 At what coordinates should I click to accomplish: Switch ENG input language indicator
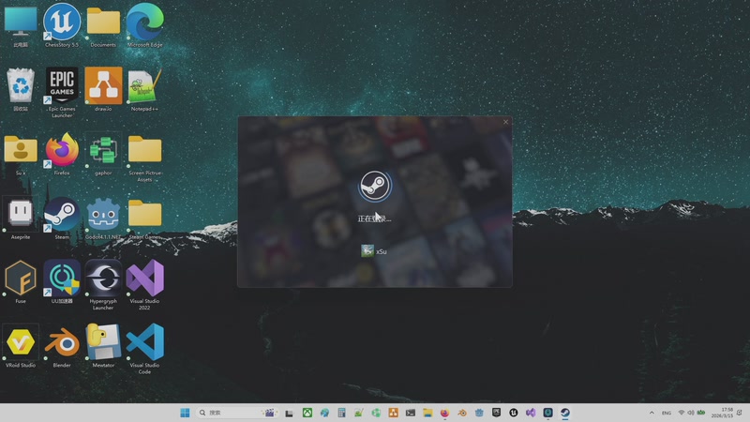pos(667,413)
